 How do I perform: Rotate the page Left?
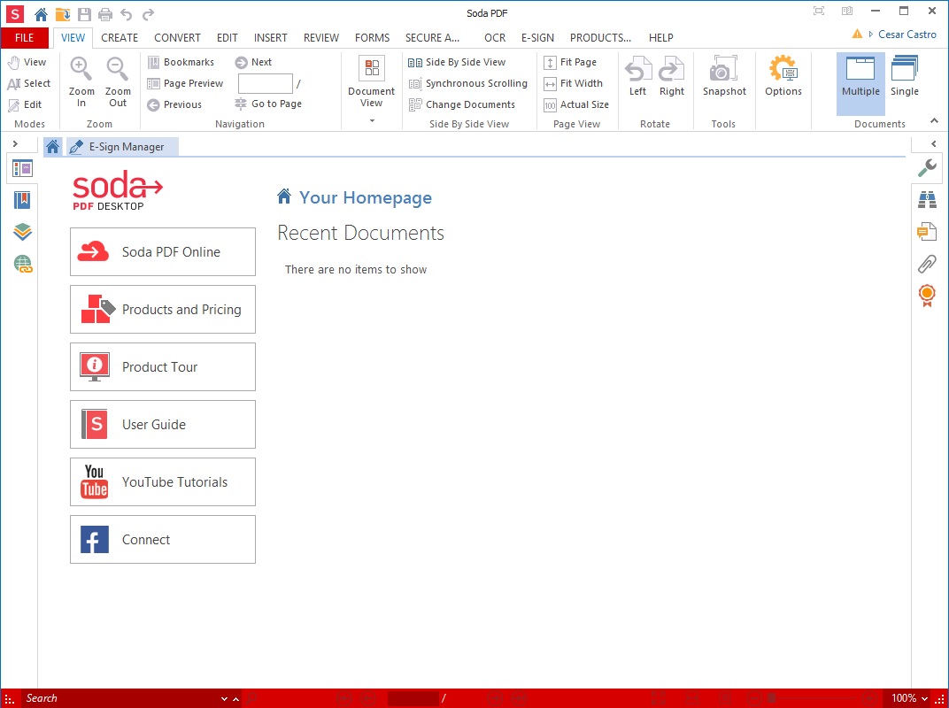point(637,78)
